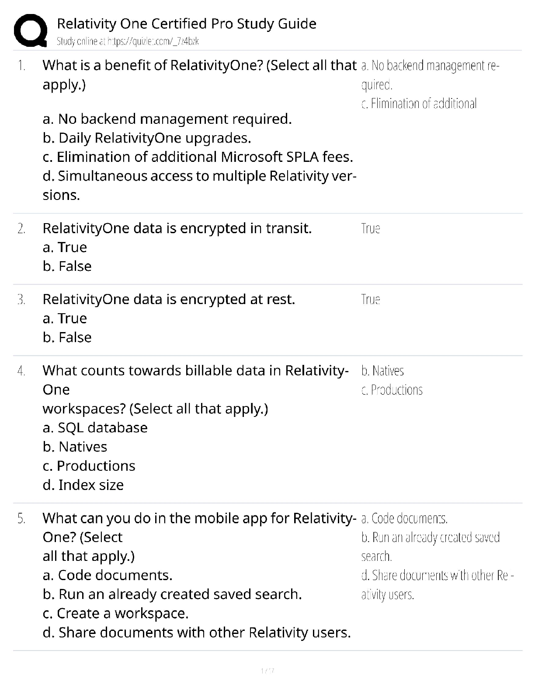Click the page number at page bottom
Screen dimensions: 535x693
pyautogui.click(x=267, y=671)
